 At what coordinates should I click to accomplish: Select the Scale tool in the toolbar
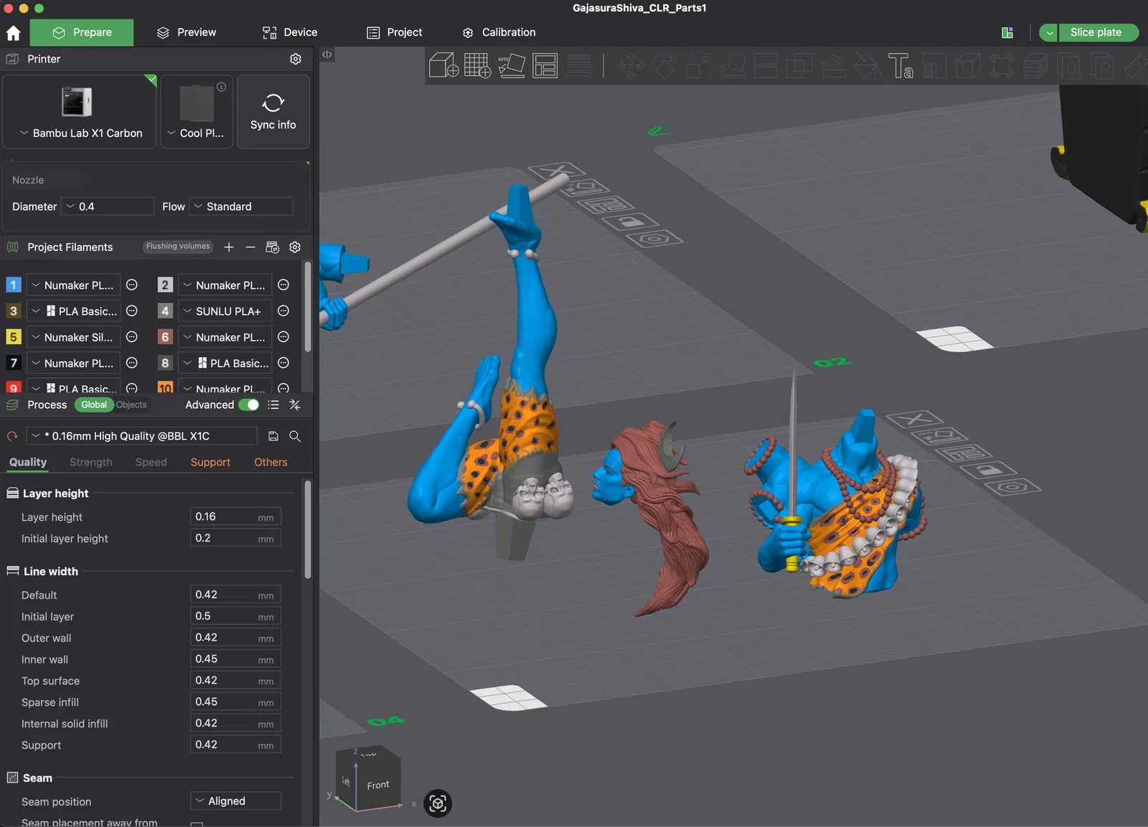click(x=698, y=66)
